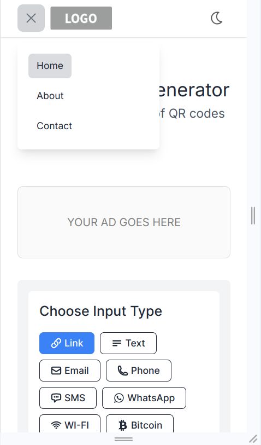Select the WhatsApp input type
The image size is (261, 445).
coord(144,398)
